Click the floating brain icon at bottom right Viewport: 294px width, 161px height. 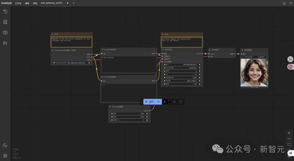point(291,153)
